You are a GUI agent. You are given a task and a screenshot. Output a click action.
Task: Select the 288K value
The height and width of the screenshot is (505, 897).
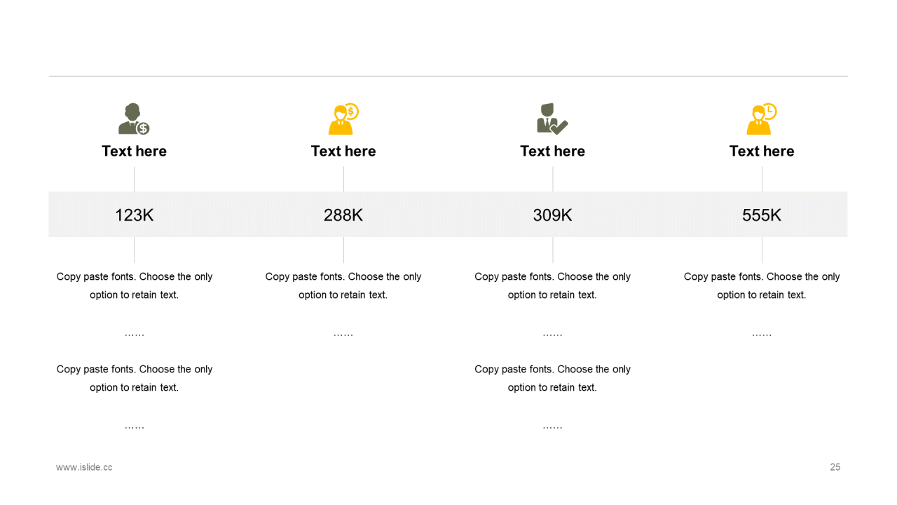click(x=343, y=215)
